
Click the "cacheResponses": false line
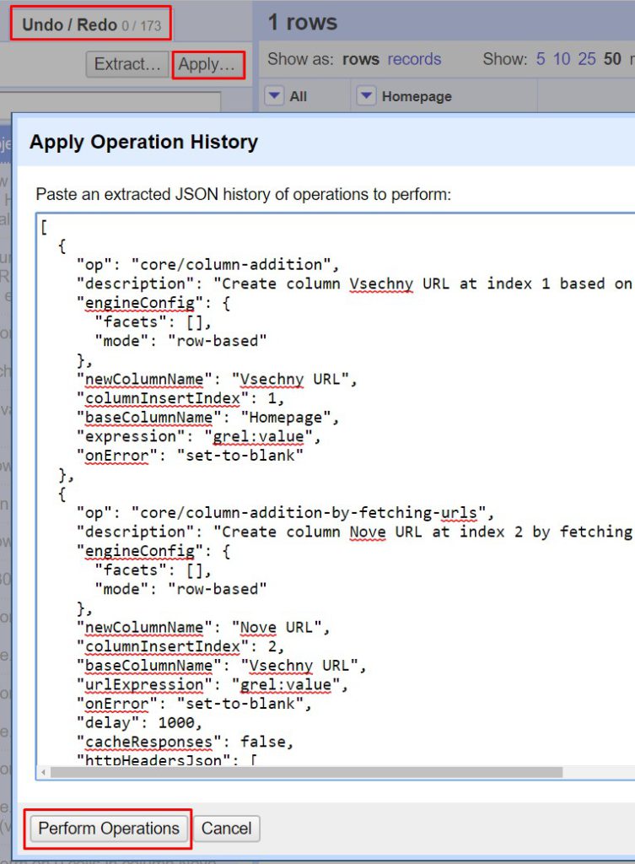tap(185, 742)
